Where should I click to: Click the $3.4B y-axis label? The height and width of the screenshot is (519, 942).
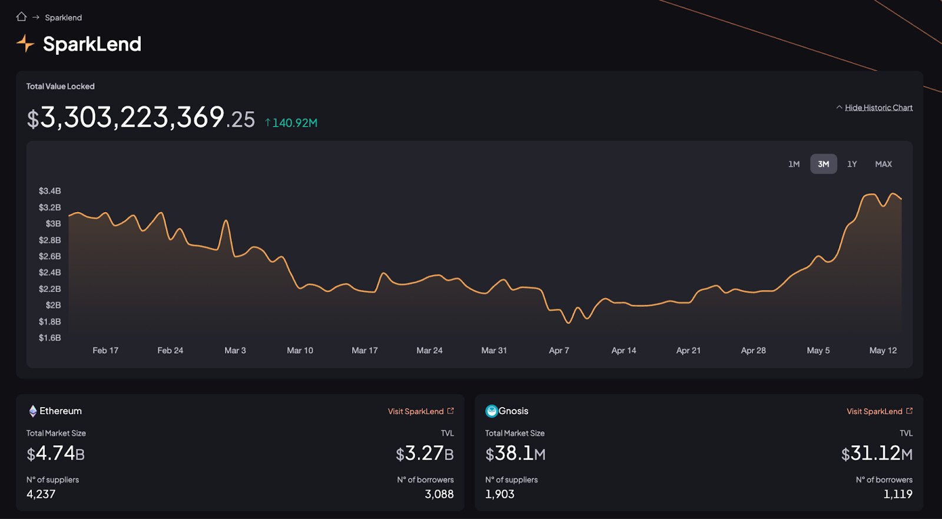click(x=49, y=191)
